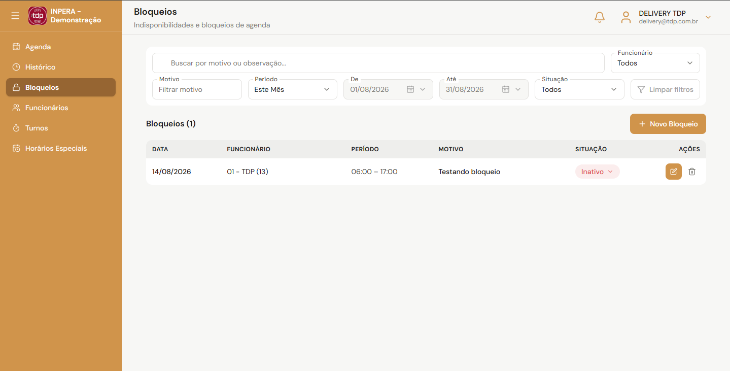730x371 pixels.
Task: Click the TDP logo icon
Action: [38, 16]
